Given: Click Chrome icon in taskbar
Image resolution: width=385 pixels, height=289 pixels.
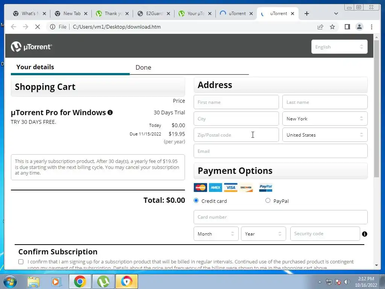Looking at the screenshot, I should (80, 281).
